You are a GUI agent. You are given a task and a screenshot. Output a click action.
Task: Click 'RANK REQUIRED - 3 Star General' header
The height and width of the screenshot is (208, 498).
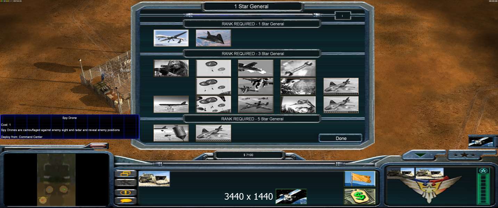click(253, 54)
